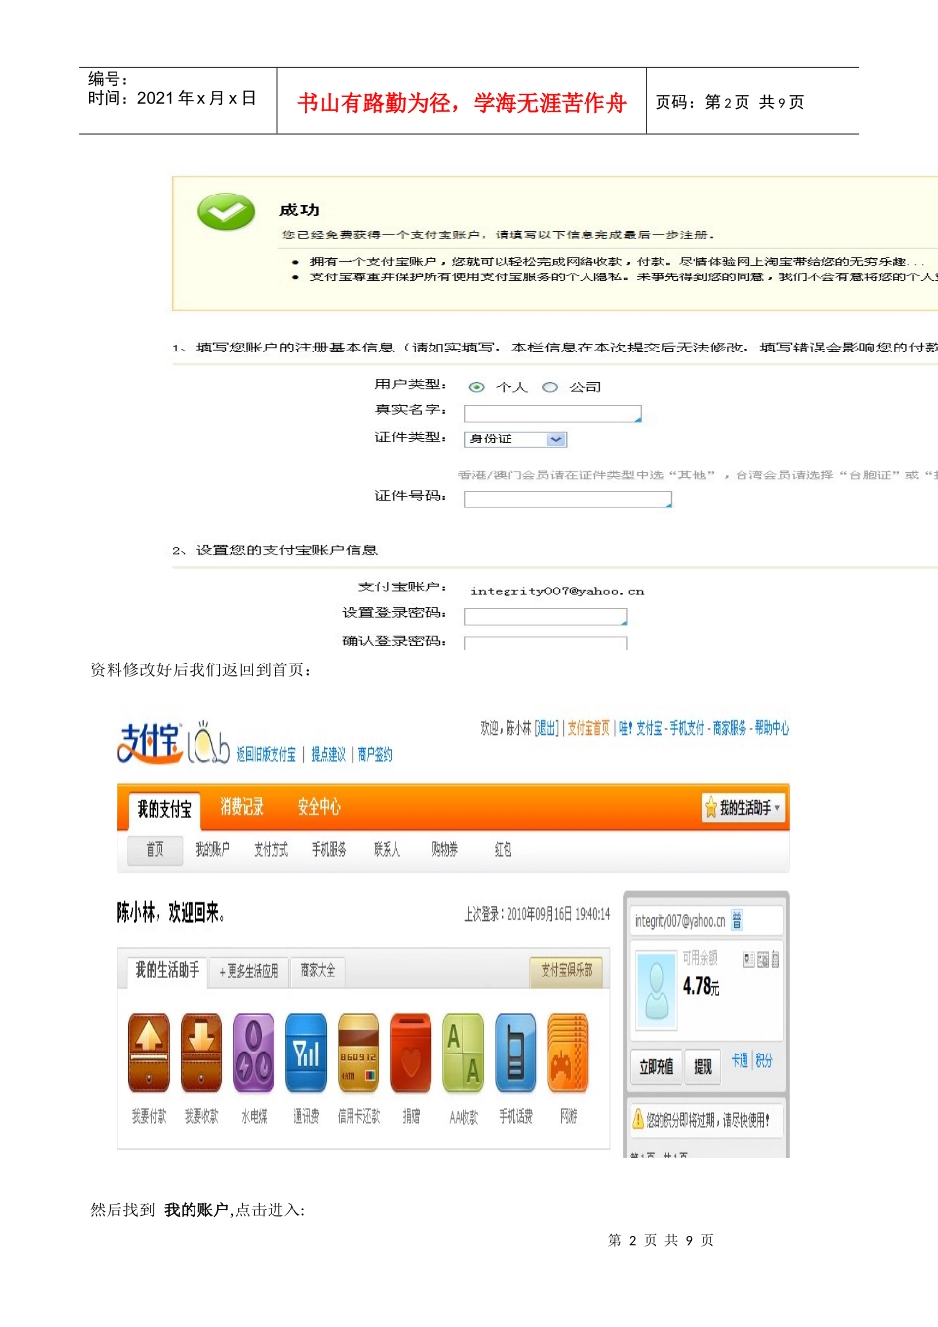Open the 积分 link
Image resolution: width=938 pixels, height=1327 pixels.
pos(764,1060)
